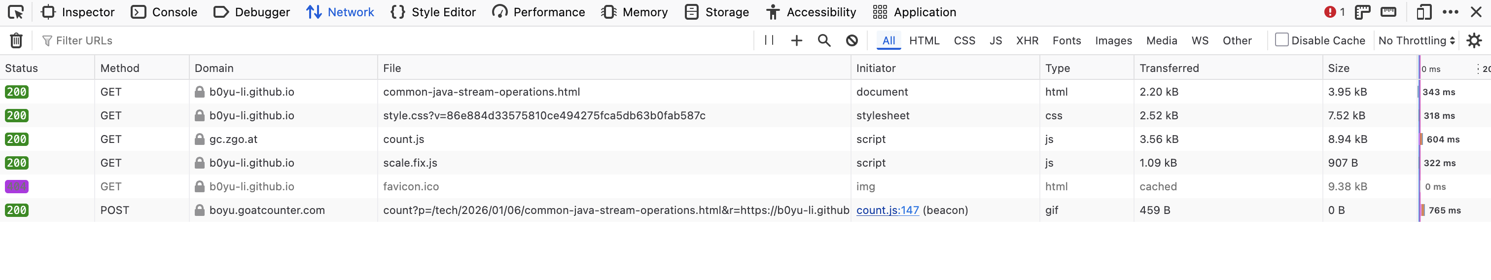The image size is (1491, 280).
Task: Open the count.js:147 initiator link
Action: pyautogui.click(x=887, y=210)
